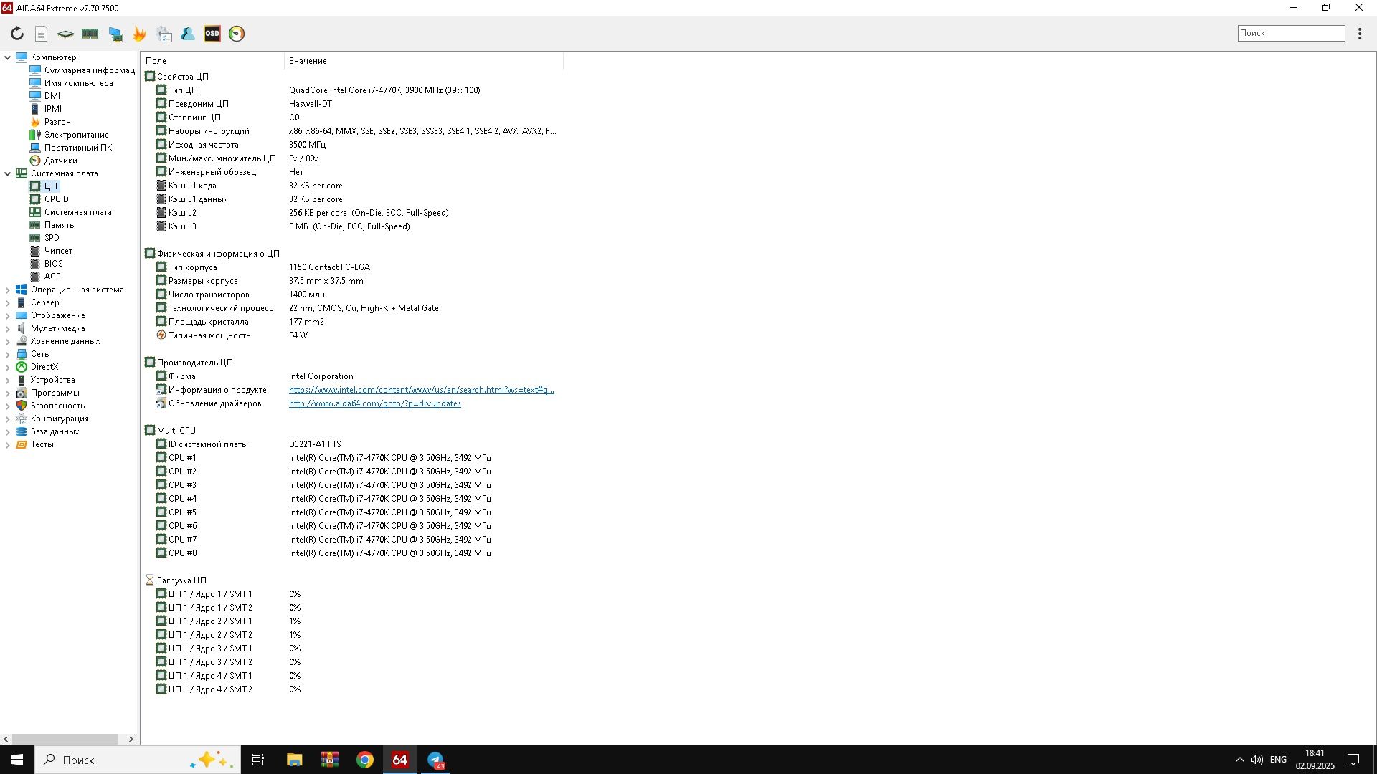Select the База данных tree item
Image resolution: width=1377 pixels, height=774 pixels.
click(47, 431)
